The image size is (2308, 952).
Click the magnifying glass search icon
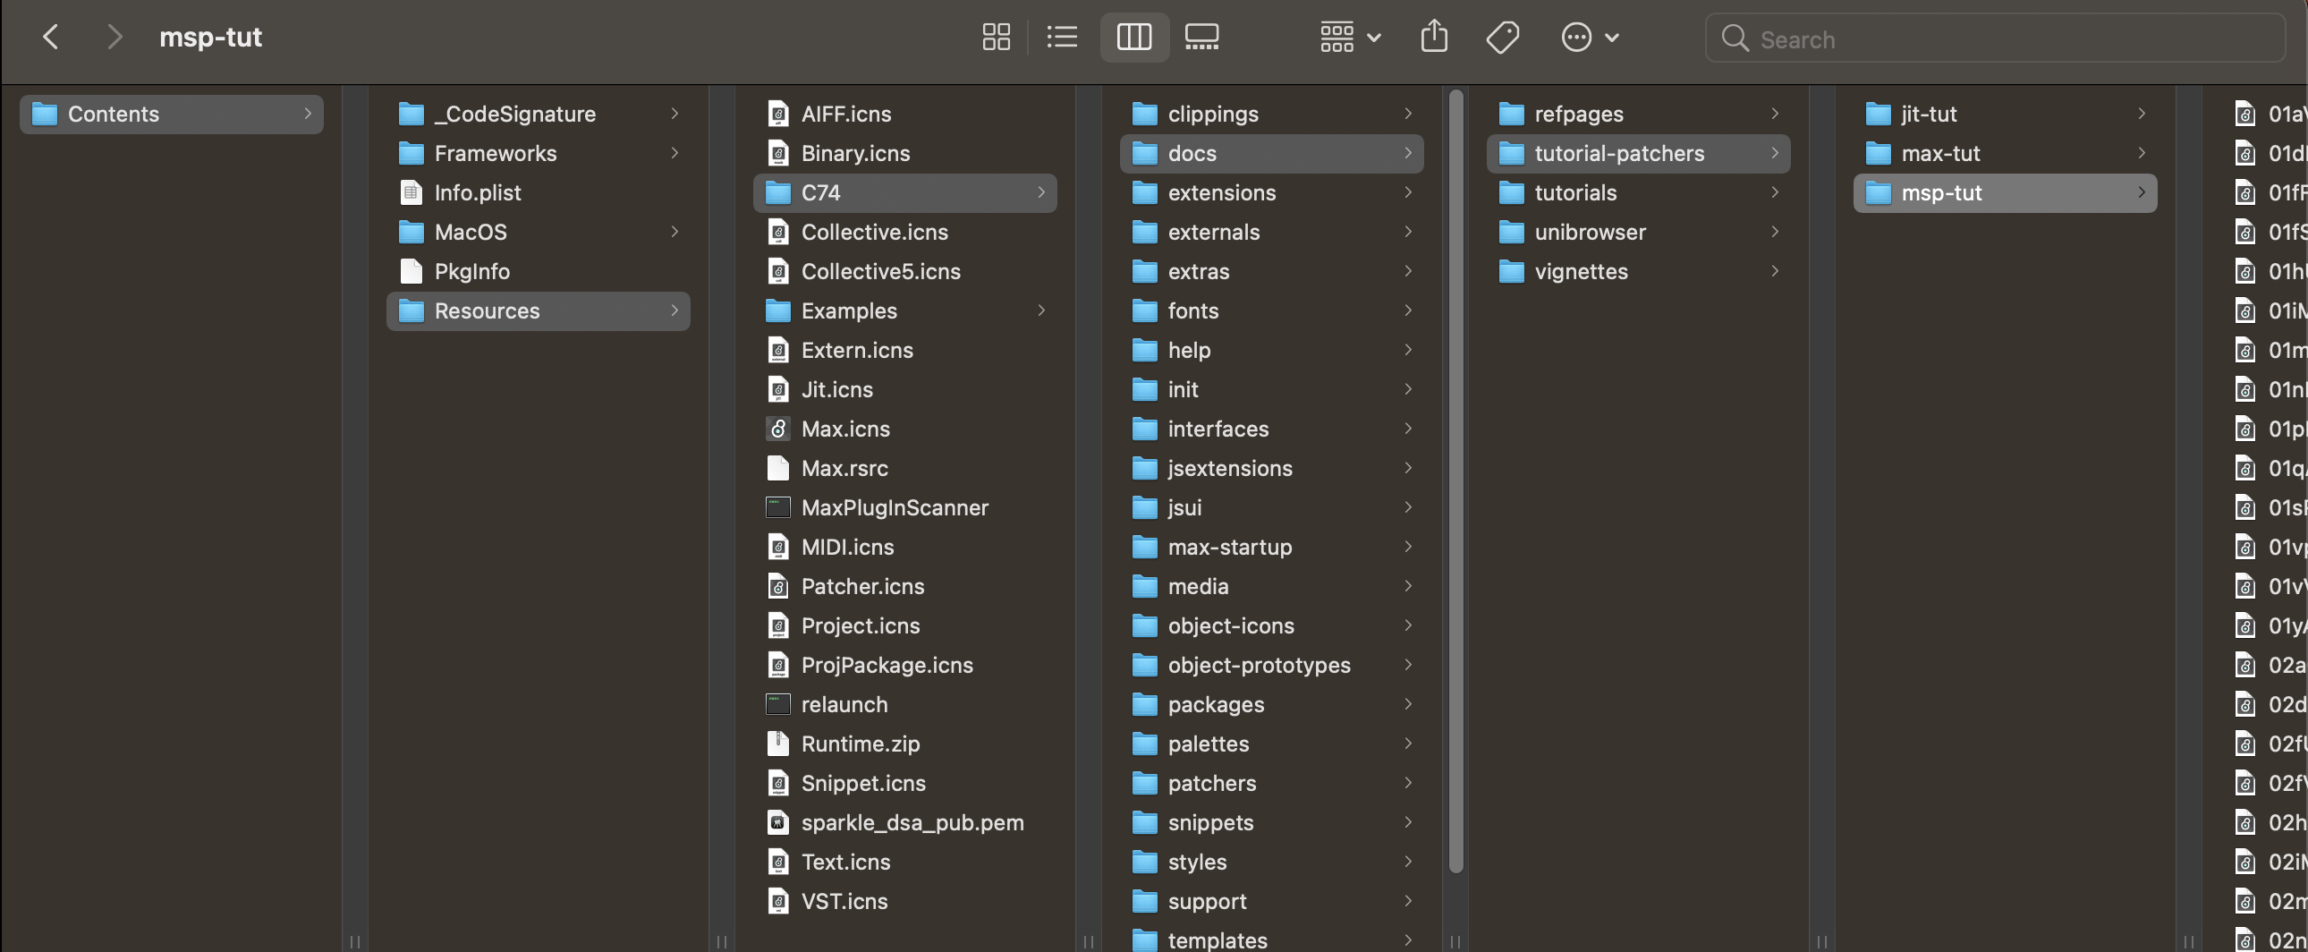tap(1735, 38)
